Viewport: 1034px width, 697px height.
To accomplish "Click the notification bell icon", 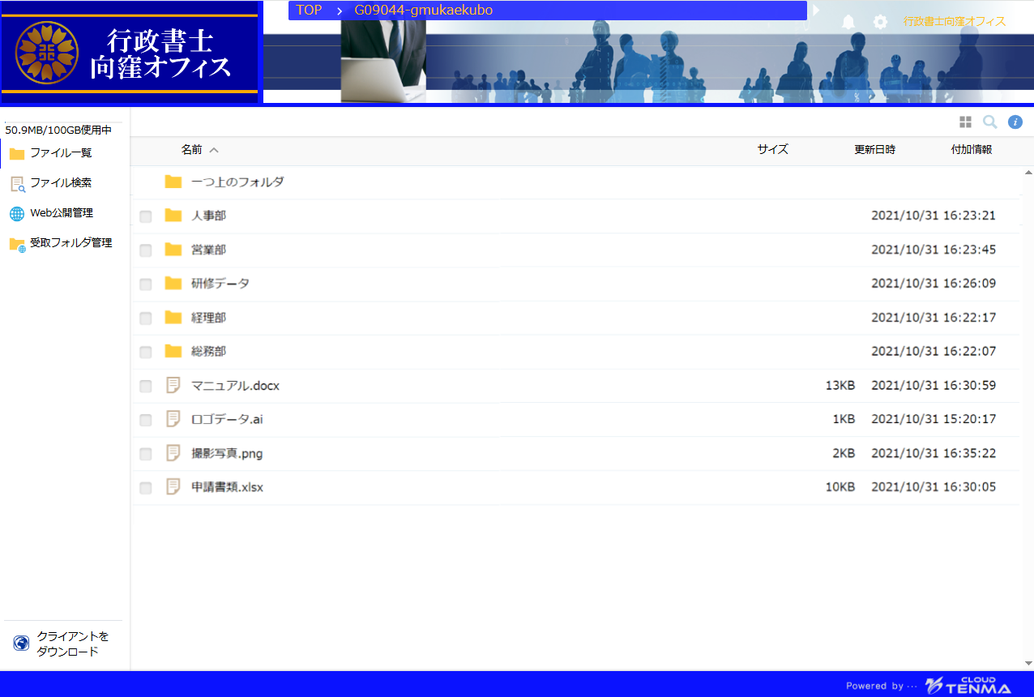I will point(848,22).
